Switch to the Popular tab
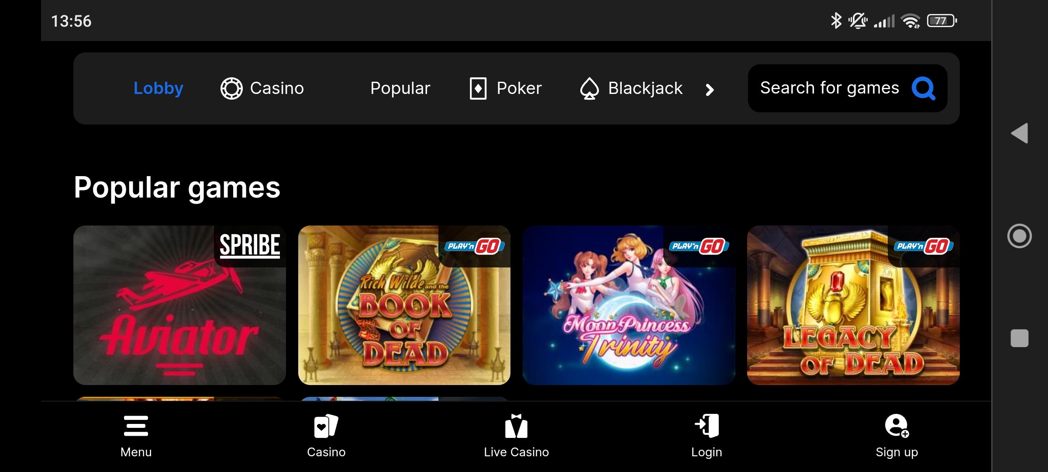Screen dimensions: 1048x472 point(400,88)
